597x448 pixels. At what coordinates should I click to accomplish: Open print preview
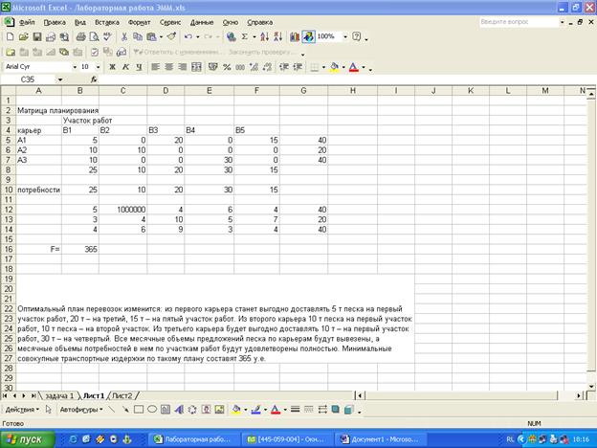coord(94,36)
